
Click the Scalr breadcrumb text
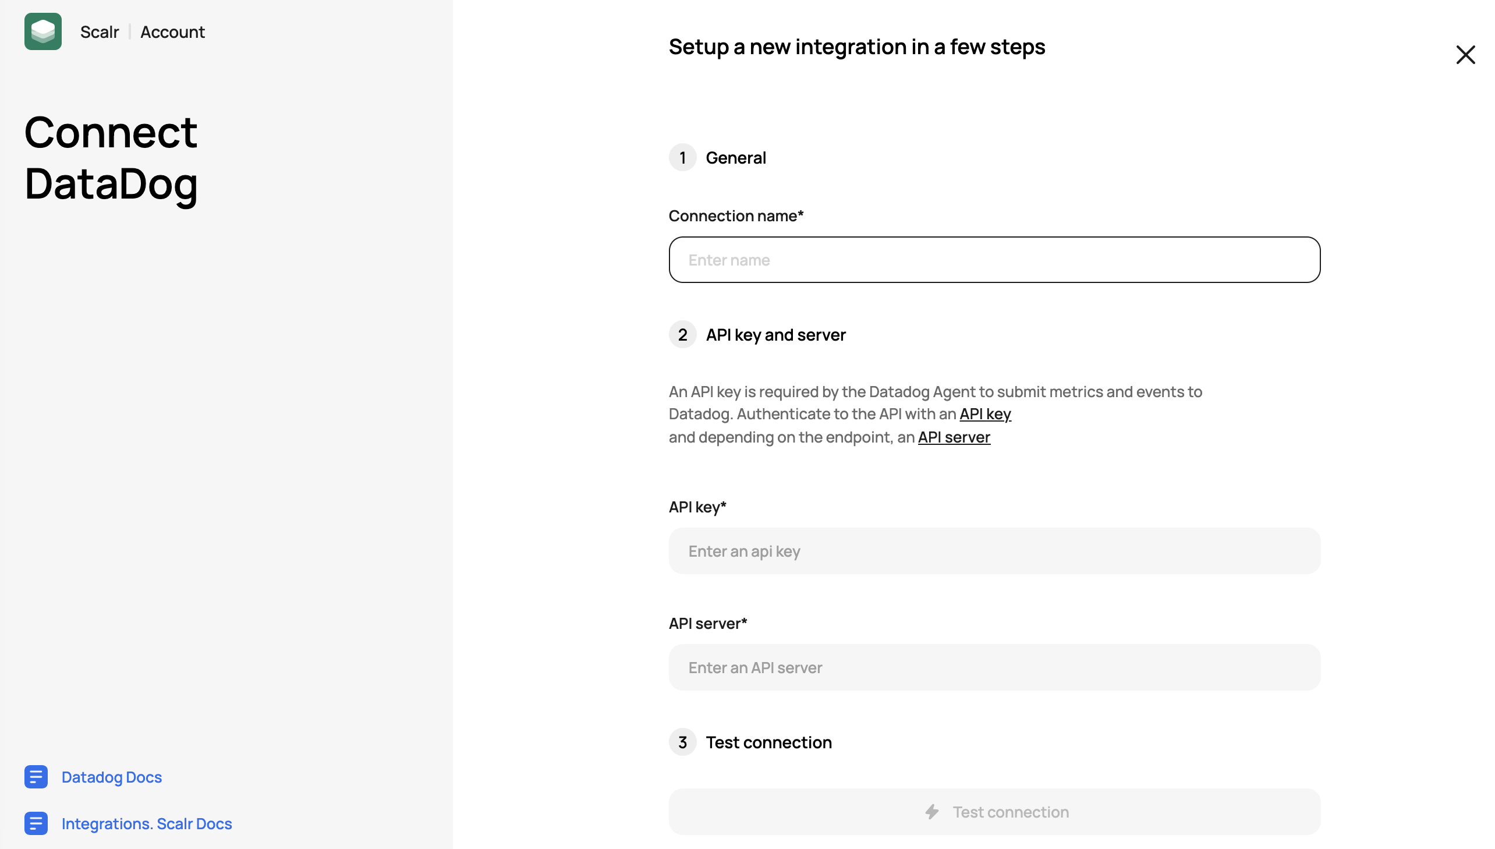[x=99, y=32]
